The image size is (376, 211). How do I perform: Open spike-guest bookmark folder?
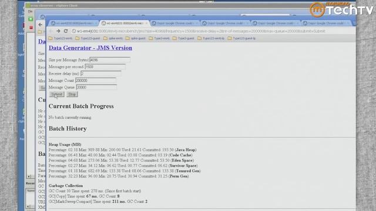[x=136, y=38]
